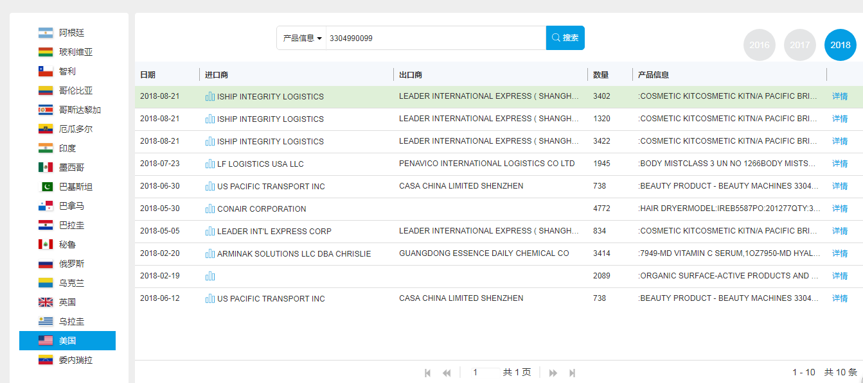Click the Ecuador flag icon

pos(46,129)
